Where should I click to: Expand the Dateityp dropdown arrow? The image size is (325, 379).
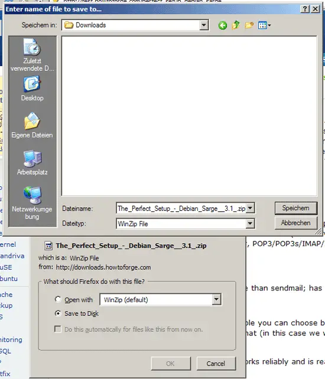(250, 224)
